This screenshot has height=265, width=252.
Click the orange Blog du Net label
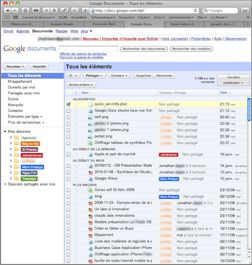click(31, 143)
